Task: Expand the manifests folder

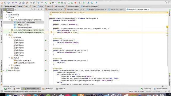Action: 6,15
